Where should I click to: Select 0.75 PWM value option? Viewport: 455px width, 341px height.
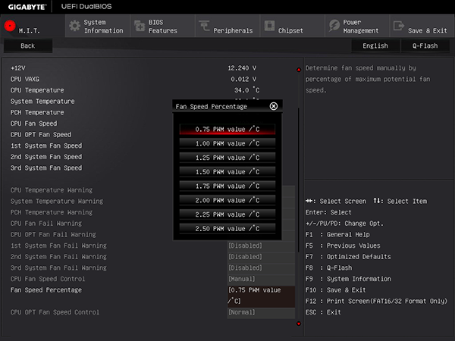tap(227, 130)
